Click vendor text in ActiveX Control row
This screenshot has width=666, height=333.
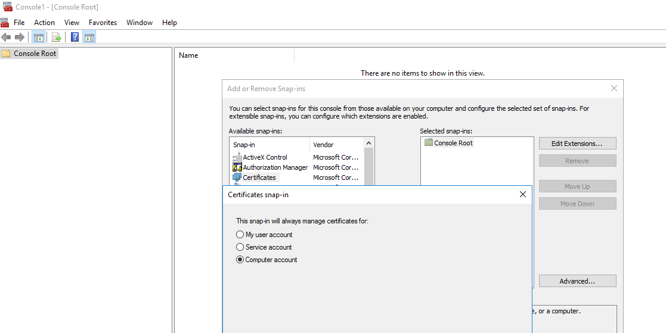[336, 157]
